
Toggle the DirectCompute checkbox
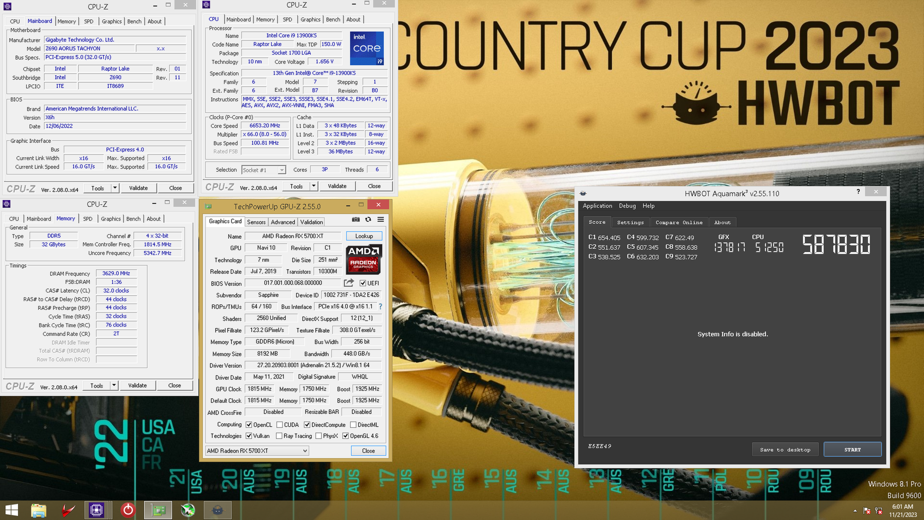307,425
